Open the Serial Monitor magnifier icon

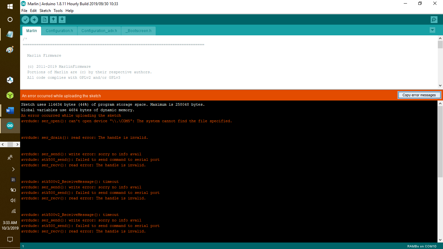[434, 20]
